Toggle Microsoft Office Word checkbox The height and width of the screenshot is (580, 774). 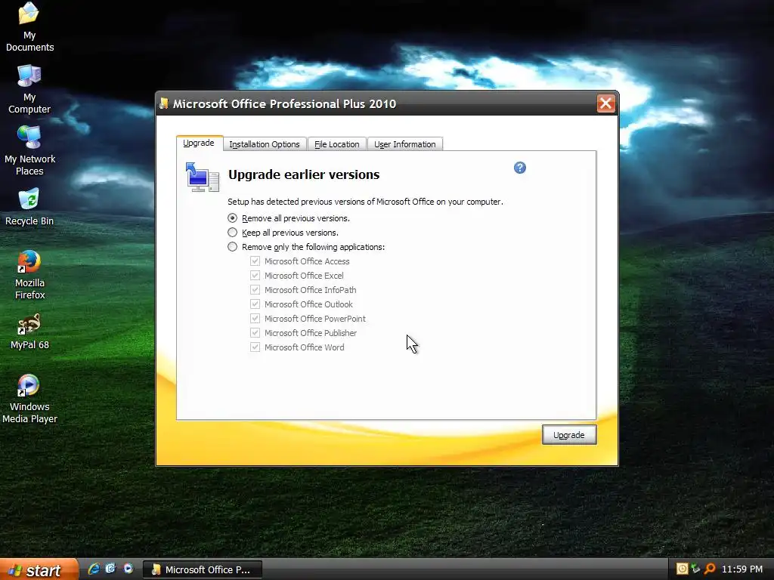pyautogui.click(x=255, y=347)
